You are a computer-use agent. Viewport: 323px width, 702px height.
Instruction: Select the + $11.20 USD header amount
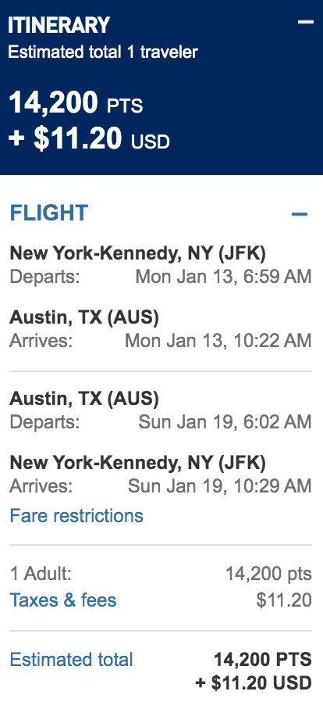pos(89,139)
